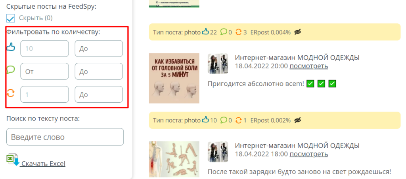The image size is (406, 179).
Task: Open the headache relief post thumbnail
Action: pos(174,78)
